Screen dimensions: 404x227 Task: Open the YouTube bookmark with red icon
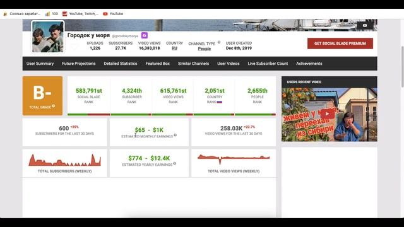(113, 14)
